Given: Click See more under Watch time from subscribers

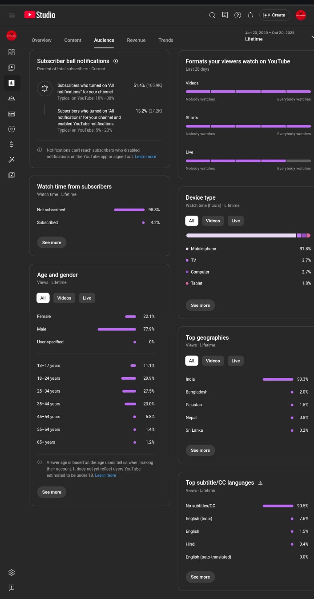Looking at the screenshot, I should pyautogui.click(x=52, y=242).
